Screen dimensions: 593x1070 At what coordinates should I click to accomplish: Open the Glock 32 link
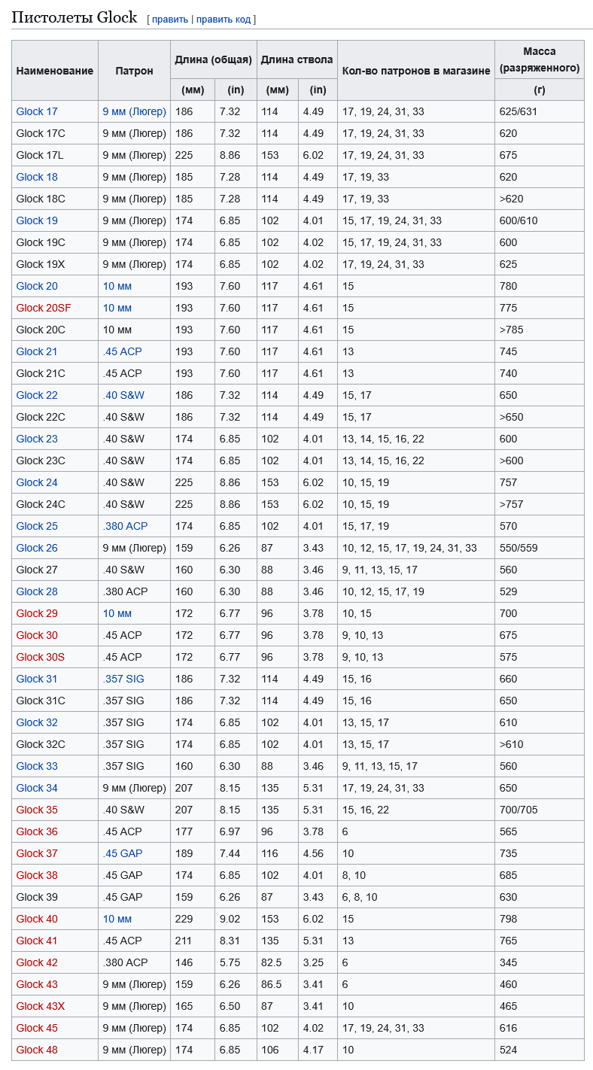click(x=37, y=722)
